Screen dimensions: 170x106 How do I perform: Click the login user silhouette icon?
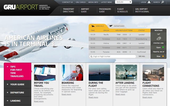(x=149, y=2)
